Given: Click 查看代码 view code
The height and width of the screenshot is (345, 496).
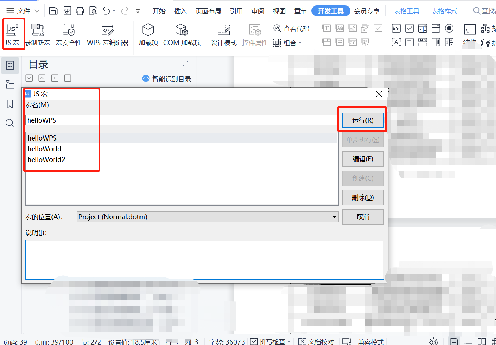Looking at the screenshot, I should click(291, 29).
